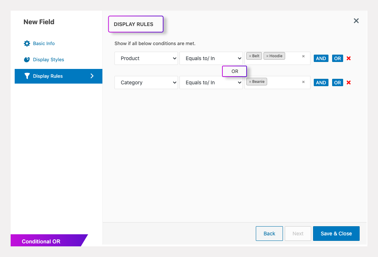This screenshot has width=378, height=257.
Task: Delete the Product condition row
Action: (349, 58)
